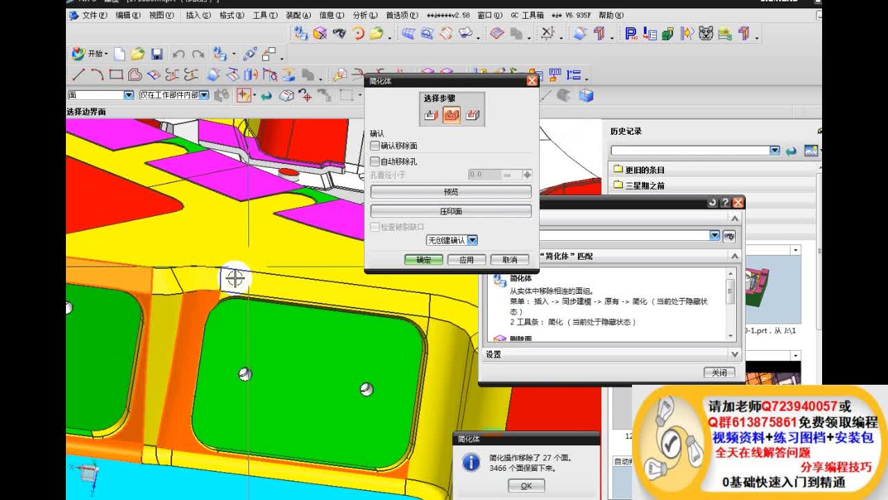Click the Open file toolbar icon

click(x=136, y=53)
